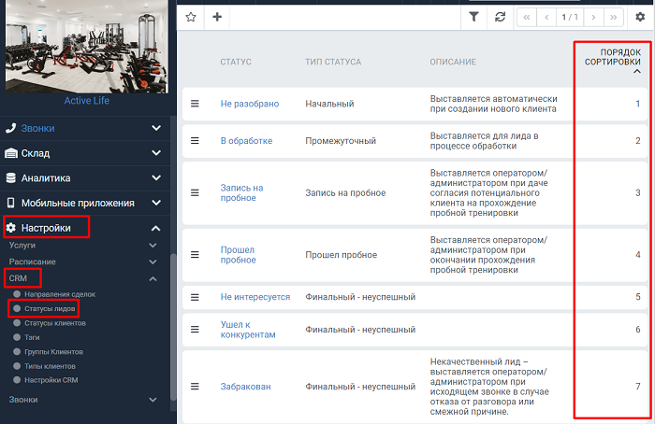Open Группы Клиентов menu item
Screen dimensions: 655x424
pos(53,352)
